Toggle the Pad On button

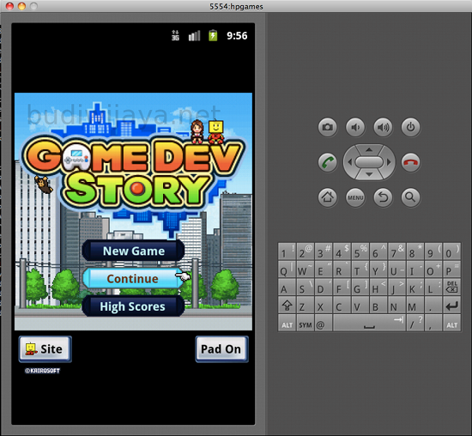click(x=221, y=349)
